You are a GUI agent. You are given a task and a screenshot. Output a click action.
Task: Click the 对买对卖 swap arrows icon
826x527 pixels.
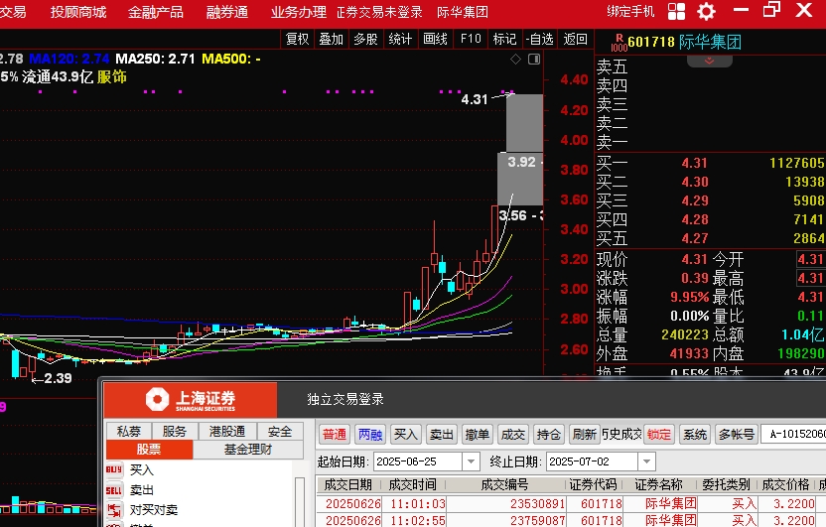(x=114, y=509)
